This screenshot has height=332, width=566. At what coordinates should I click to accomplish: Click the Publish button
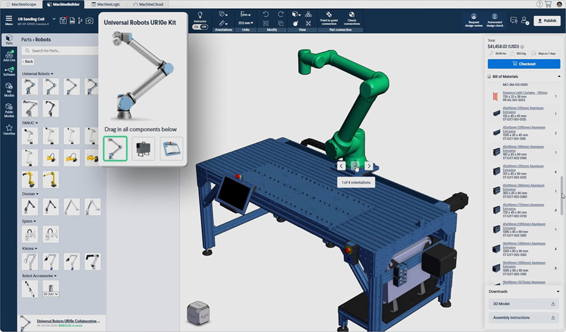coord(547,21)
